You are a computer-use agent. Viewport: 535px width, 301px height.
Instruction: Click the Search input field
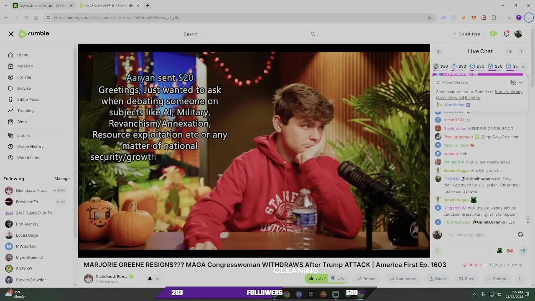coord(245,34)
